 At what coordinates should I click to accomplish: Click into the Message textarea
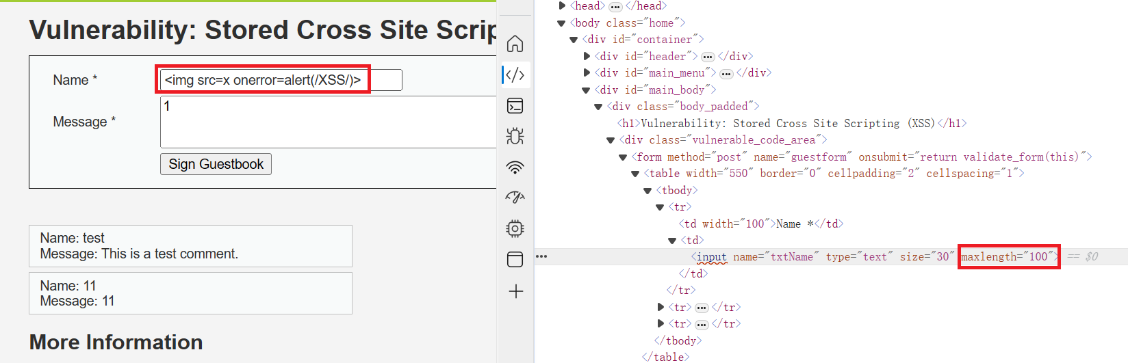[x=329, y=122]
